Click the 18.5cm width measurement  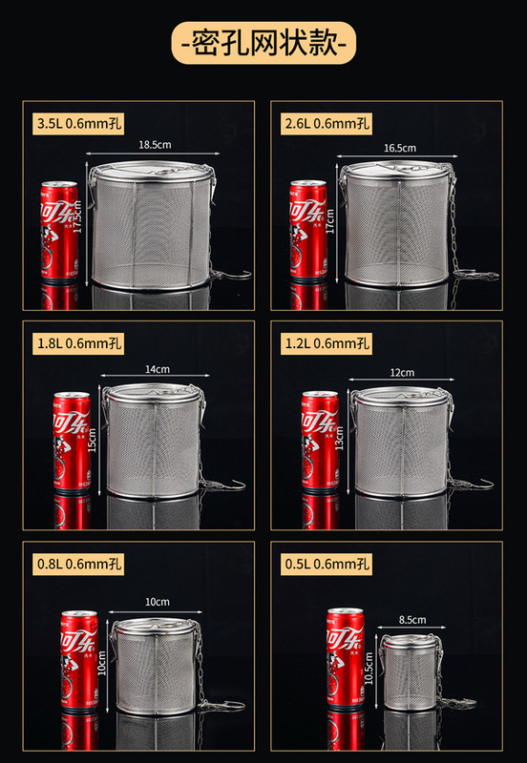pos(155,145)
